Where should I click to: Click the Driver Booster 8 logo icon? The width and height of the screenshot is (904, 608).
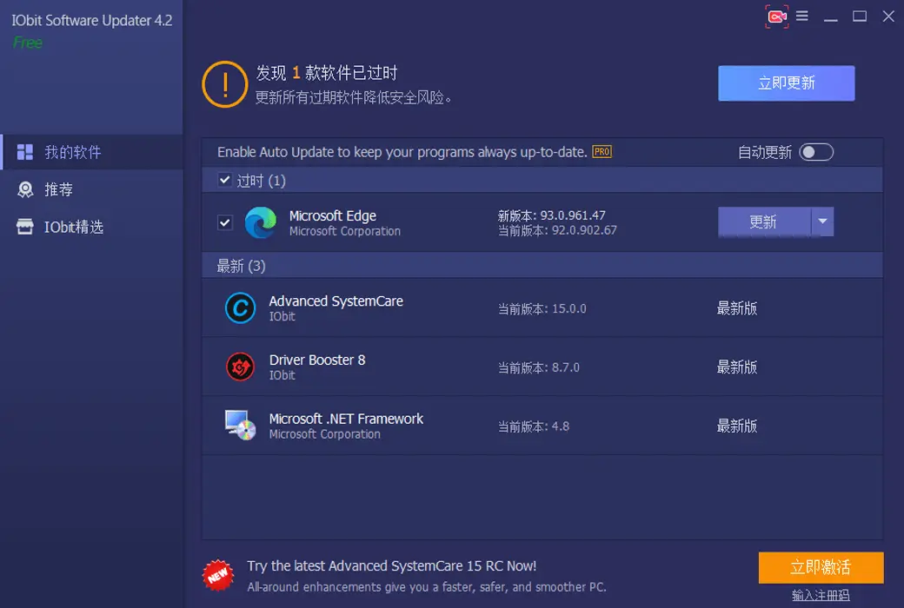point(240,367)
